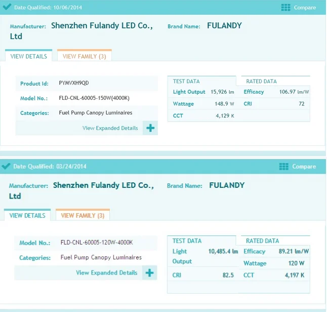
Task: Select Test Data tab in second product
Action: [x=187, y=241]
